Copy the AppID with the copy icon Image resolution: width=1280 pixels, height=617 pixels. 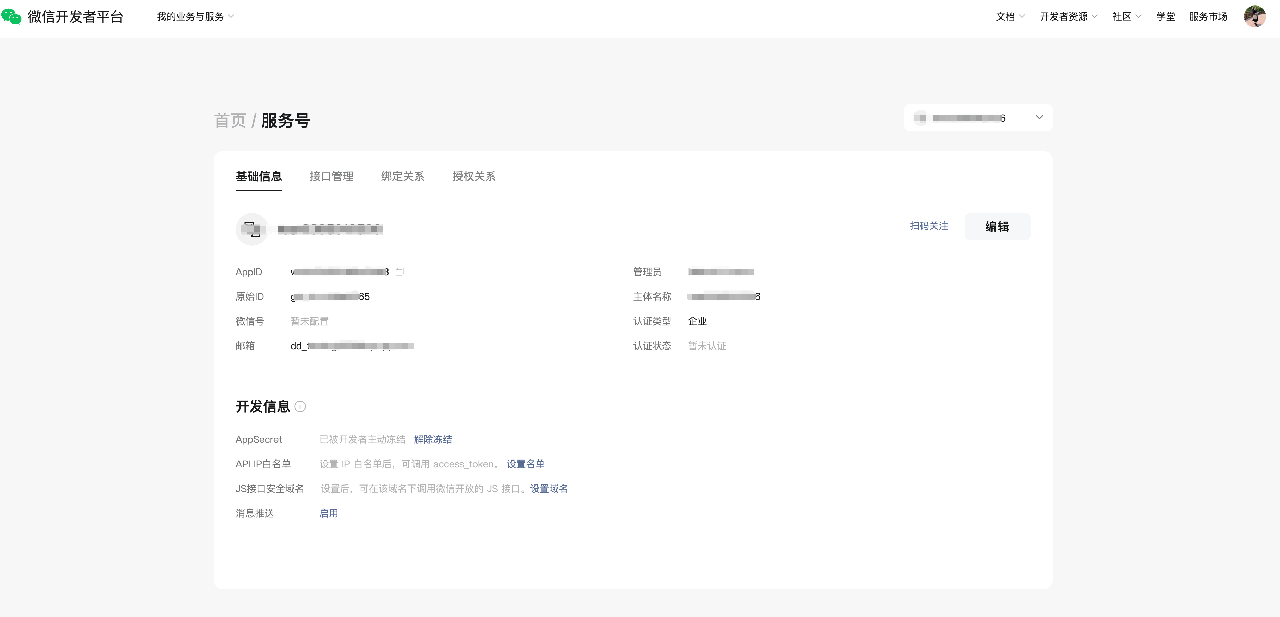pos(399,272)
